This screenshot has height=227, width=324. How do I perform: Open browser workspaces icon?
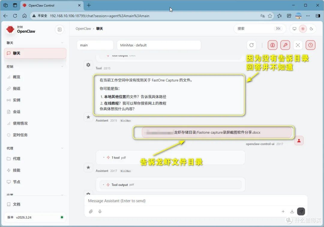[6, 5]
